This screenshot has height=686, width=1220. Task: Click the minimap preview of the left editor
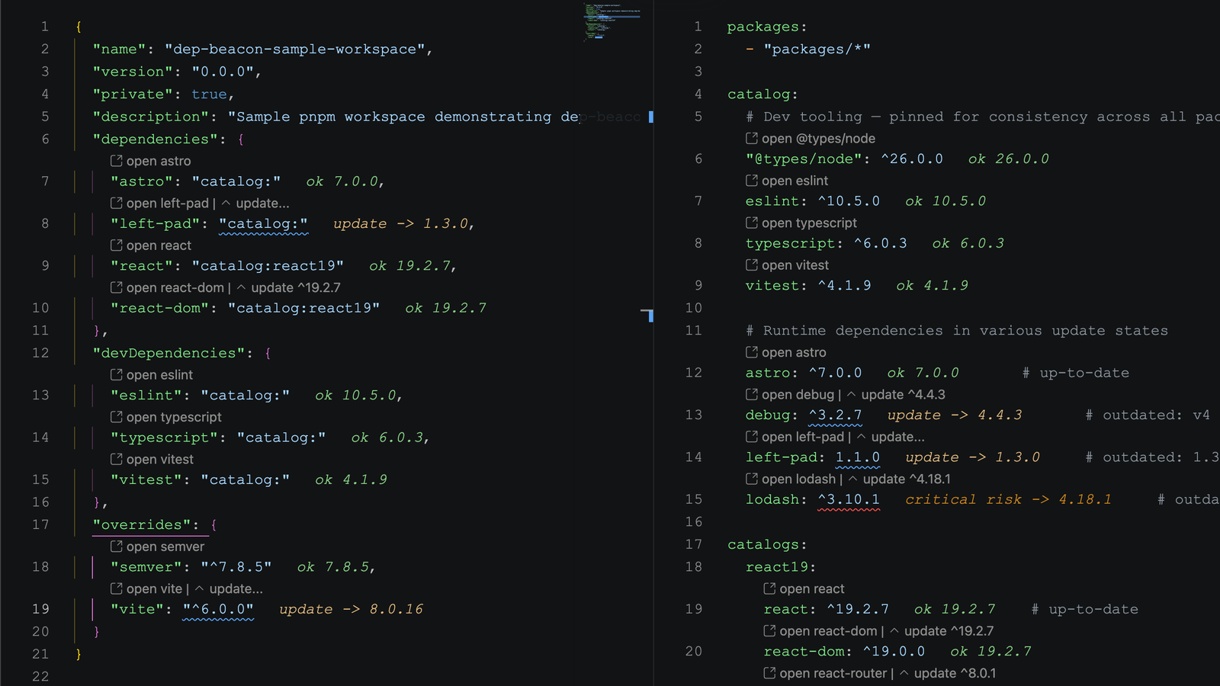(612, 21)
